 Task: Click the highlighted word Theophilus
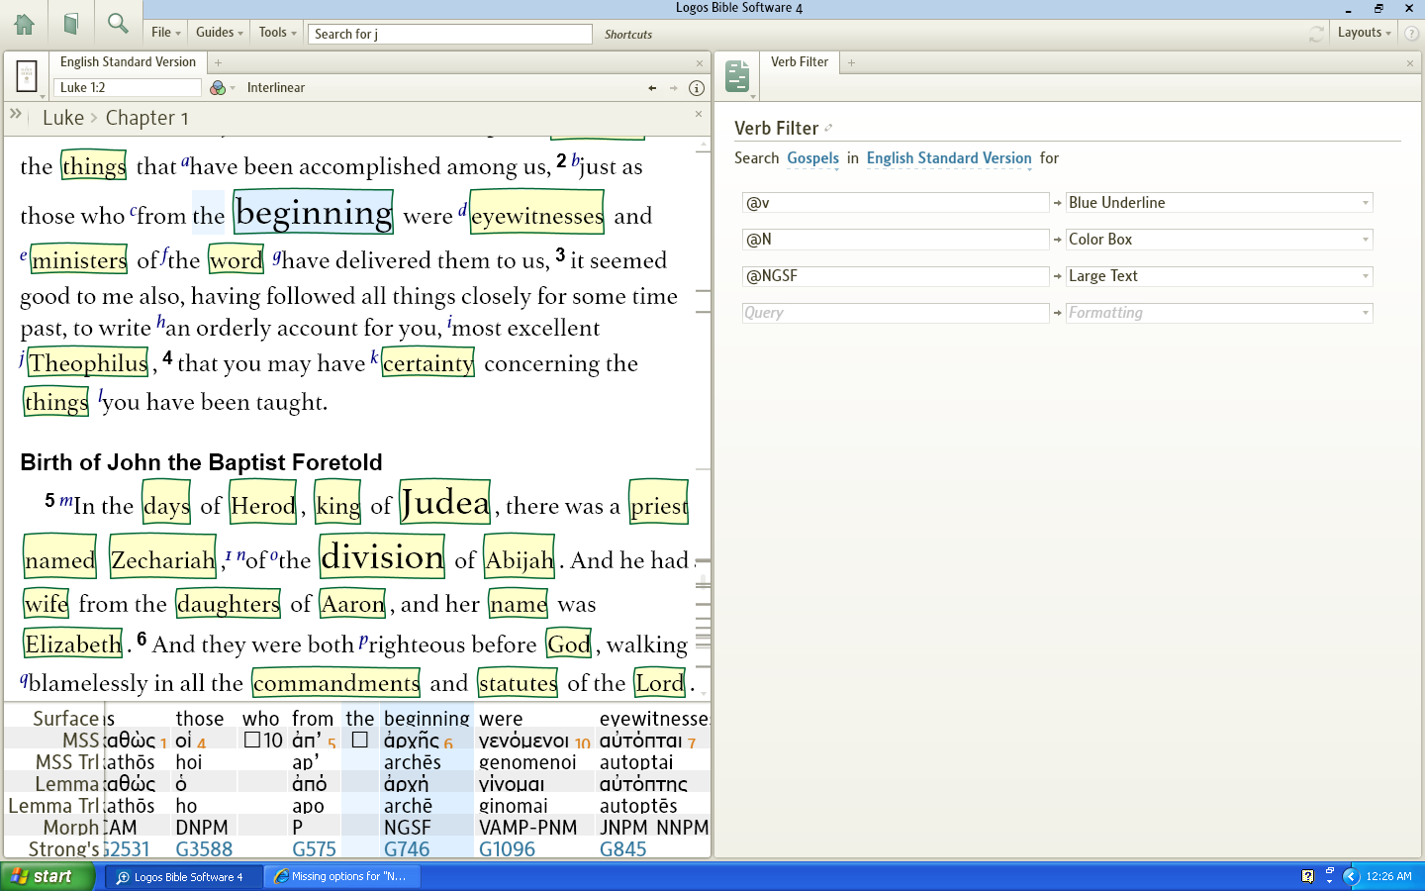(x=88, y=363)
